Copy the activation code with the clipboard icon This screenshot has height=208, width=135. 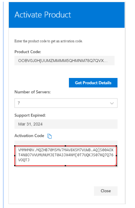coord(49,136)
